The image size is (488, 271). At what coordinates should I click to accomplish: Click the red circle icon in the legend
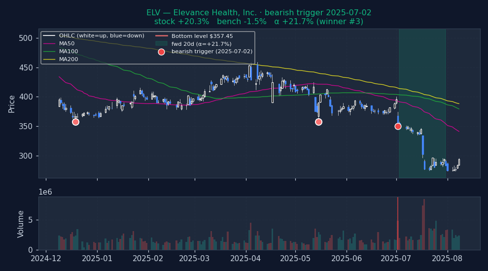(x=161, y=52)
